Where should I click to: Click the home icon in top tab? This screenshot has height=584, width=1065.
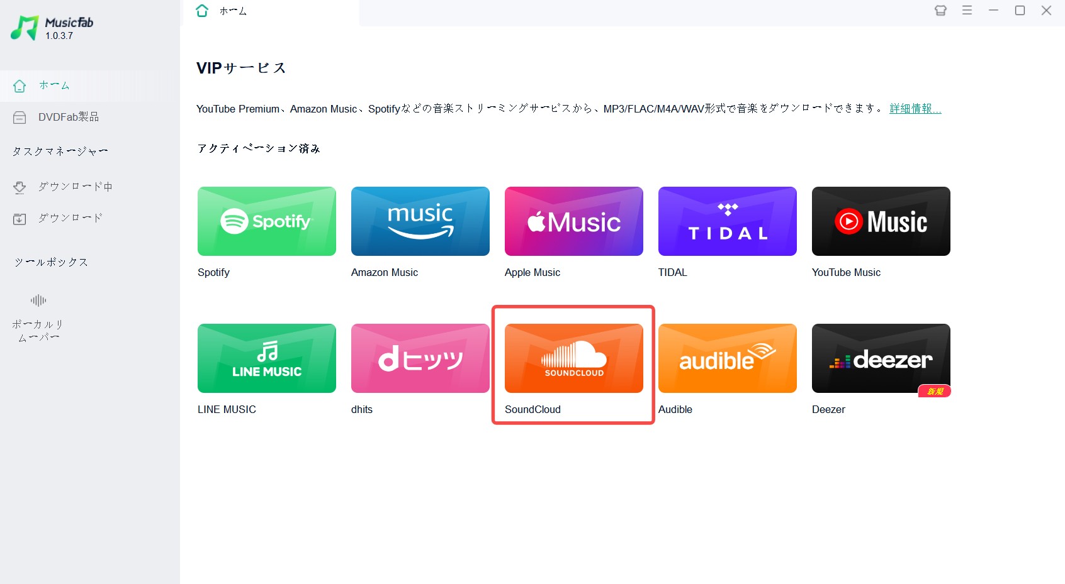click(x=202, y=11)
